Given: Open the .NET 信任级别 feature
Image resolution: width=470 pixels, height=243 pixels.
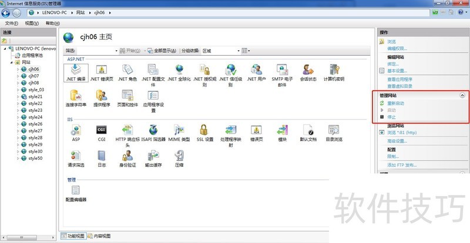Looking at the screenshot, I should pos(230,76).
